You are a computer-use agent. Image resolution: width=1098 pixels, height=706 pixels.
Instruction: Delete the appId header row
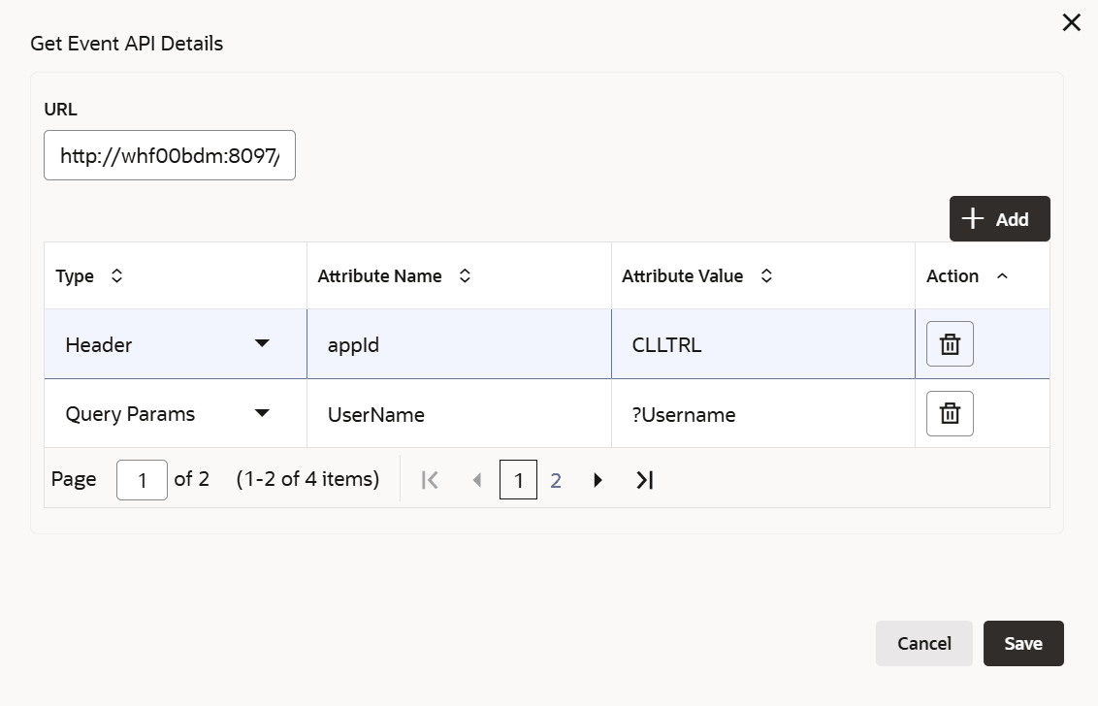[950, 344]
